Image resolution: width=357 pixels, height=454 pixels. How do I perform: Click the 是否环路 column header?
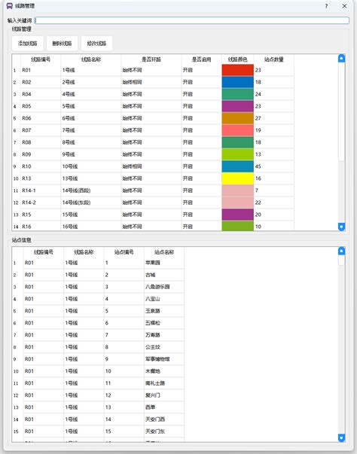click(x=151, y=59)
